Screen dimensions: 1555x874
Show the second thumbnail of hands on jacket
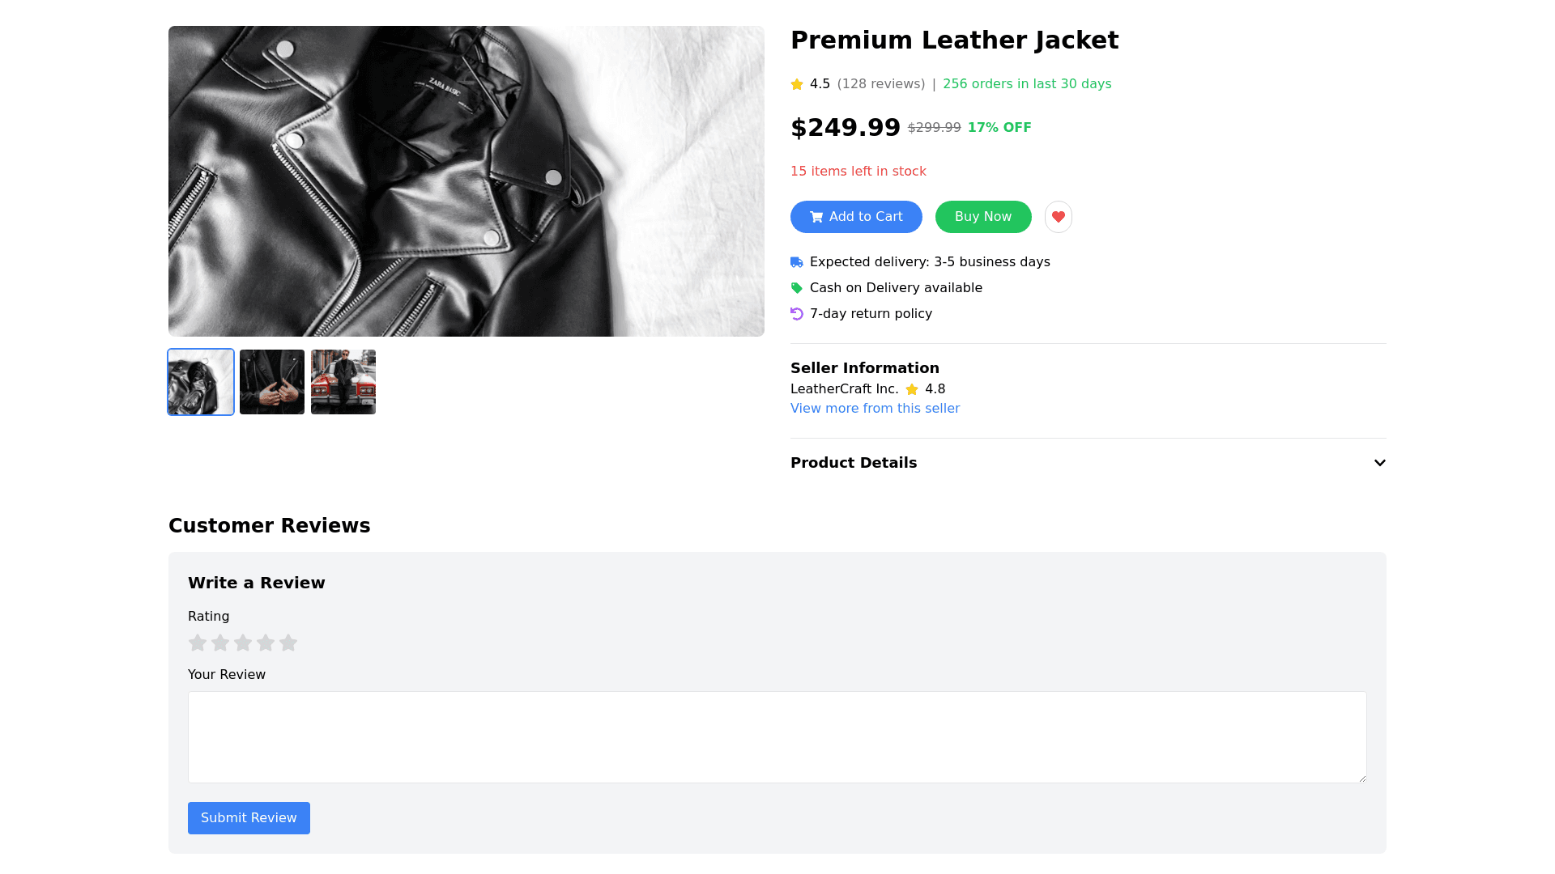272,382
